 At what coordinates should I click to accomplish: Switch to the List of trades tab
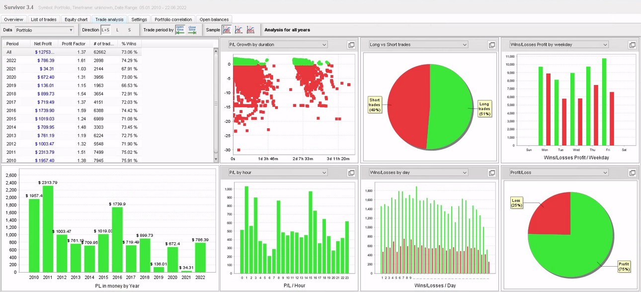pyautogui.click(x=44, y=19)
